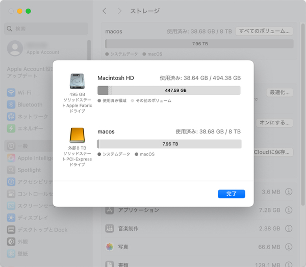Open Bluetooth settings in sidebar
The height and width of the screenshot is (267, 306).
28,105
